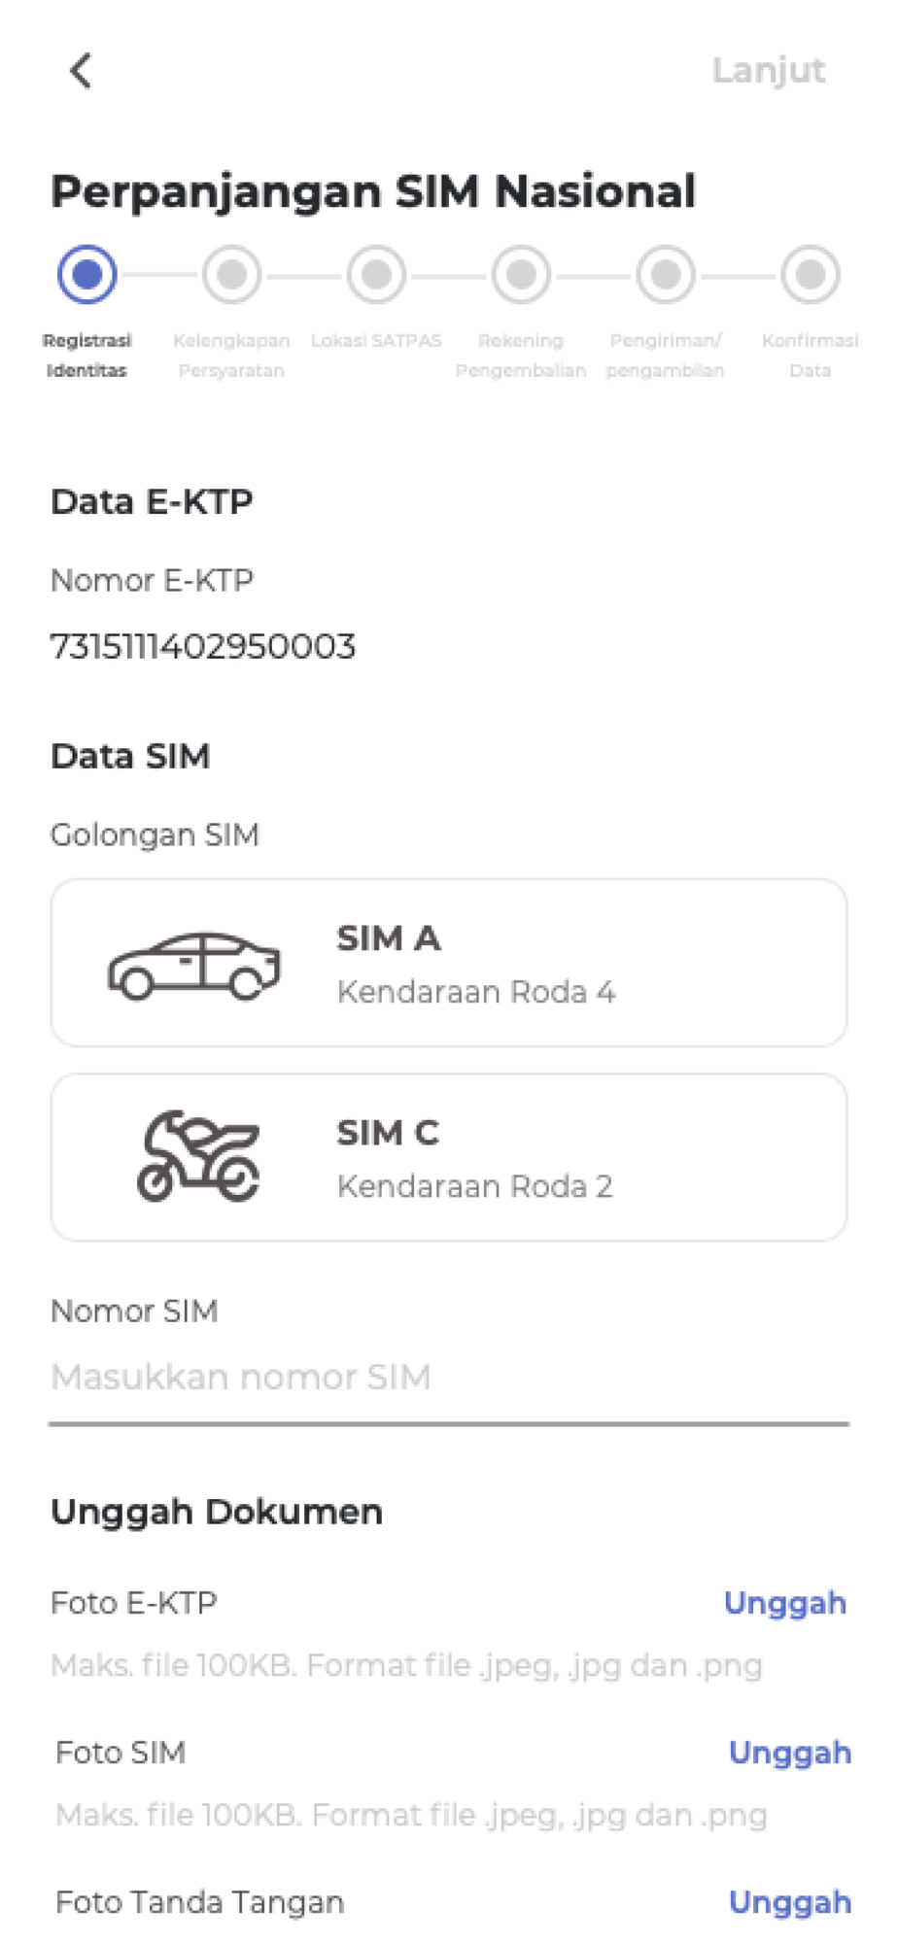The image size is (898, 1943).
Task: Focus the Masukkan nomor SIM input field
Action: pos(449,1378)
